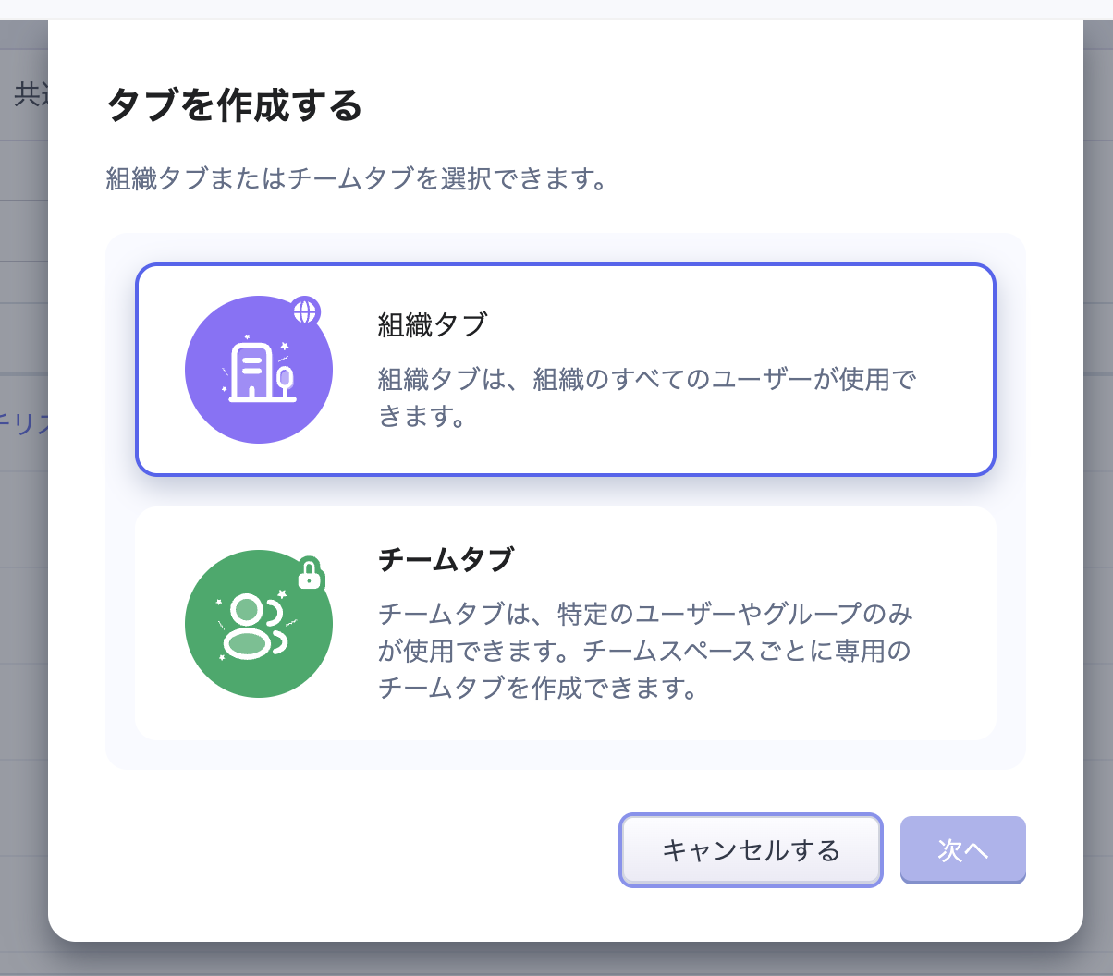1113x976 pixels.
Task: Click the light gray panel between the two cards
Action: click(566, 491)
